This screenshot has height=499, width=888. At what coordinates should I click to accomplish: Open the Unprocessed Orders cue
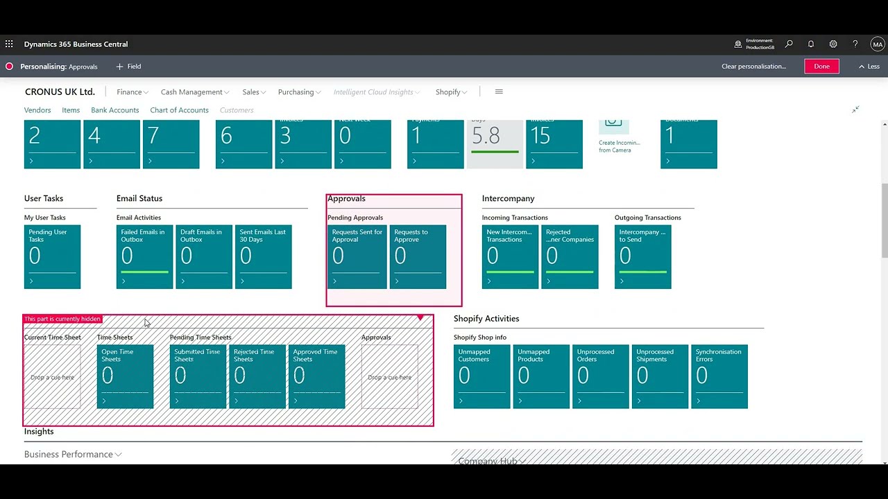click(601, 377)
